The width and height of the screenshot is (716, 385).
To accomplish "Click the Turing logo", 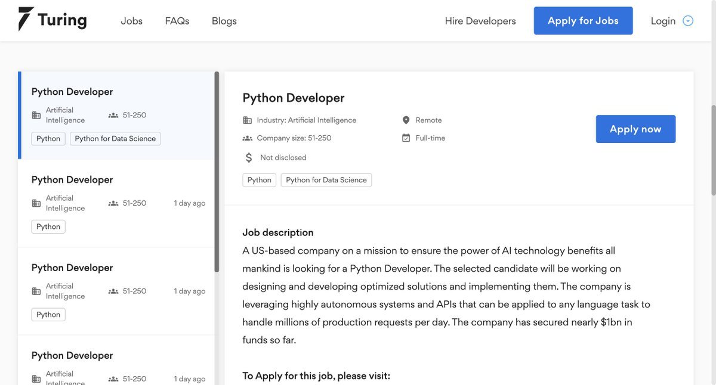I will coord(53,19).
